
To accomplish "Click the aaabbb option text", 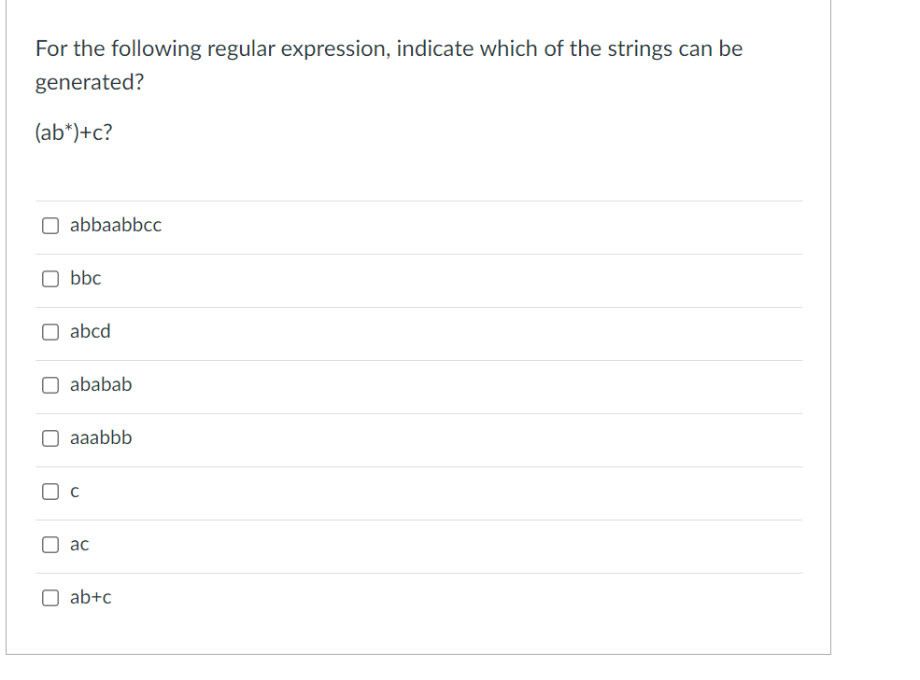I will click(x=101, y=437).
